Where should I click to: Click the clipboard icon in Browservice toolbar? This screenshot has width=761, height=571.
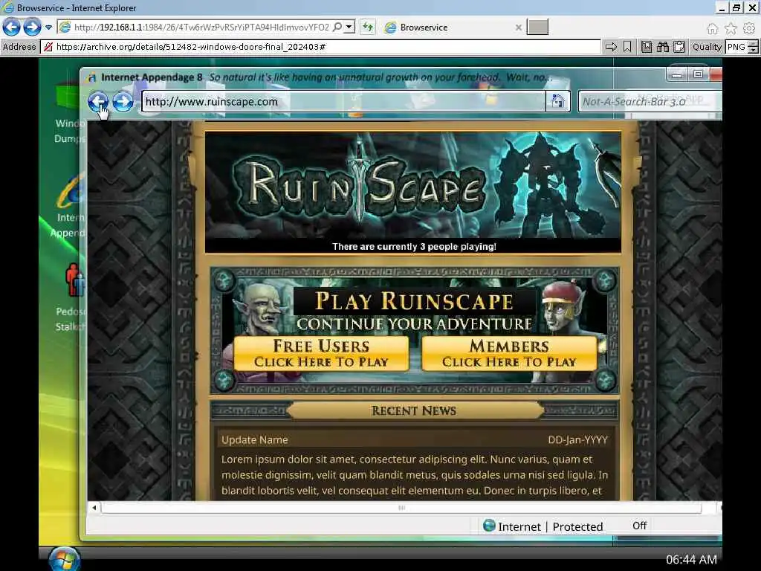679,47
